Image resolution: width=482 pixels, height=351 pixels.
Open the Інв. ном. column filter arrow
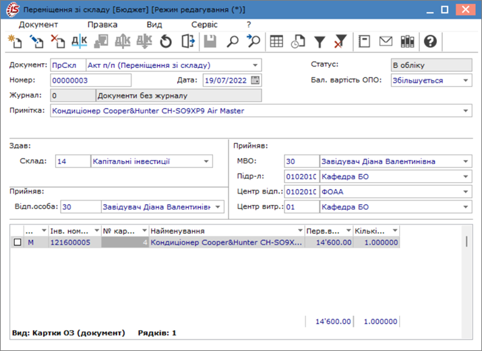[97, 231]
